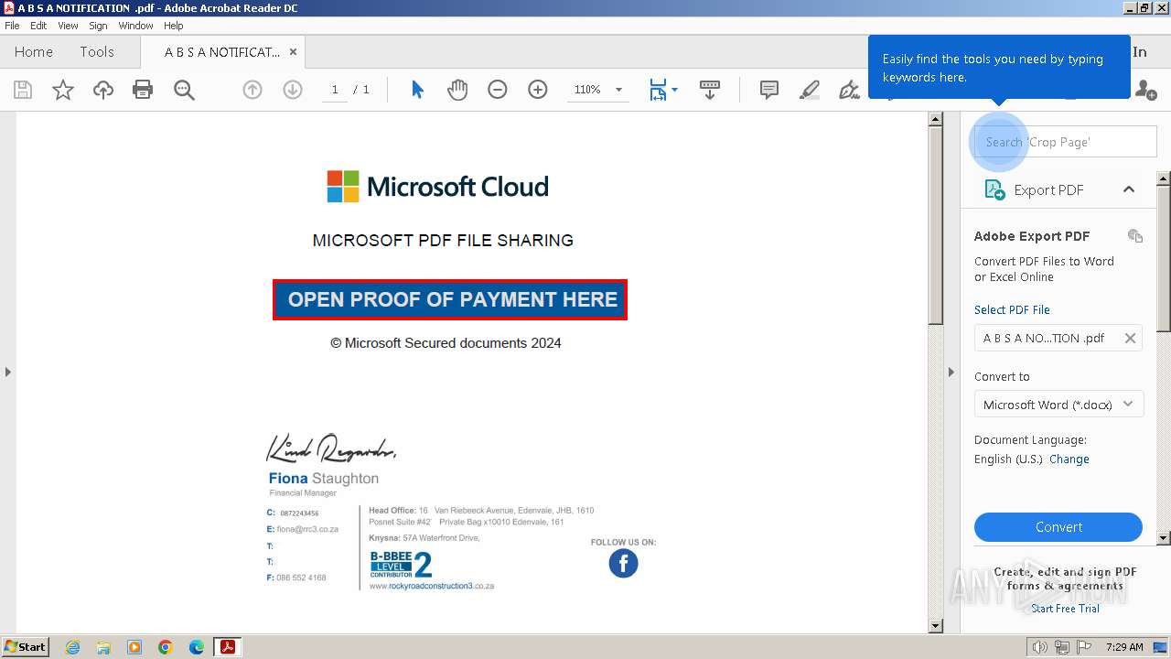Viewport: 1171px width, 659px height.
Task: Zoom out with the minus icon
Action: pos(498,90)
